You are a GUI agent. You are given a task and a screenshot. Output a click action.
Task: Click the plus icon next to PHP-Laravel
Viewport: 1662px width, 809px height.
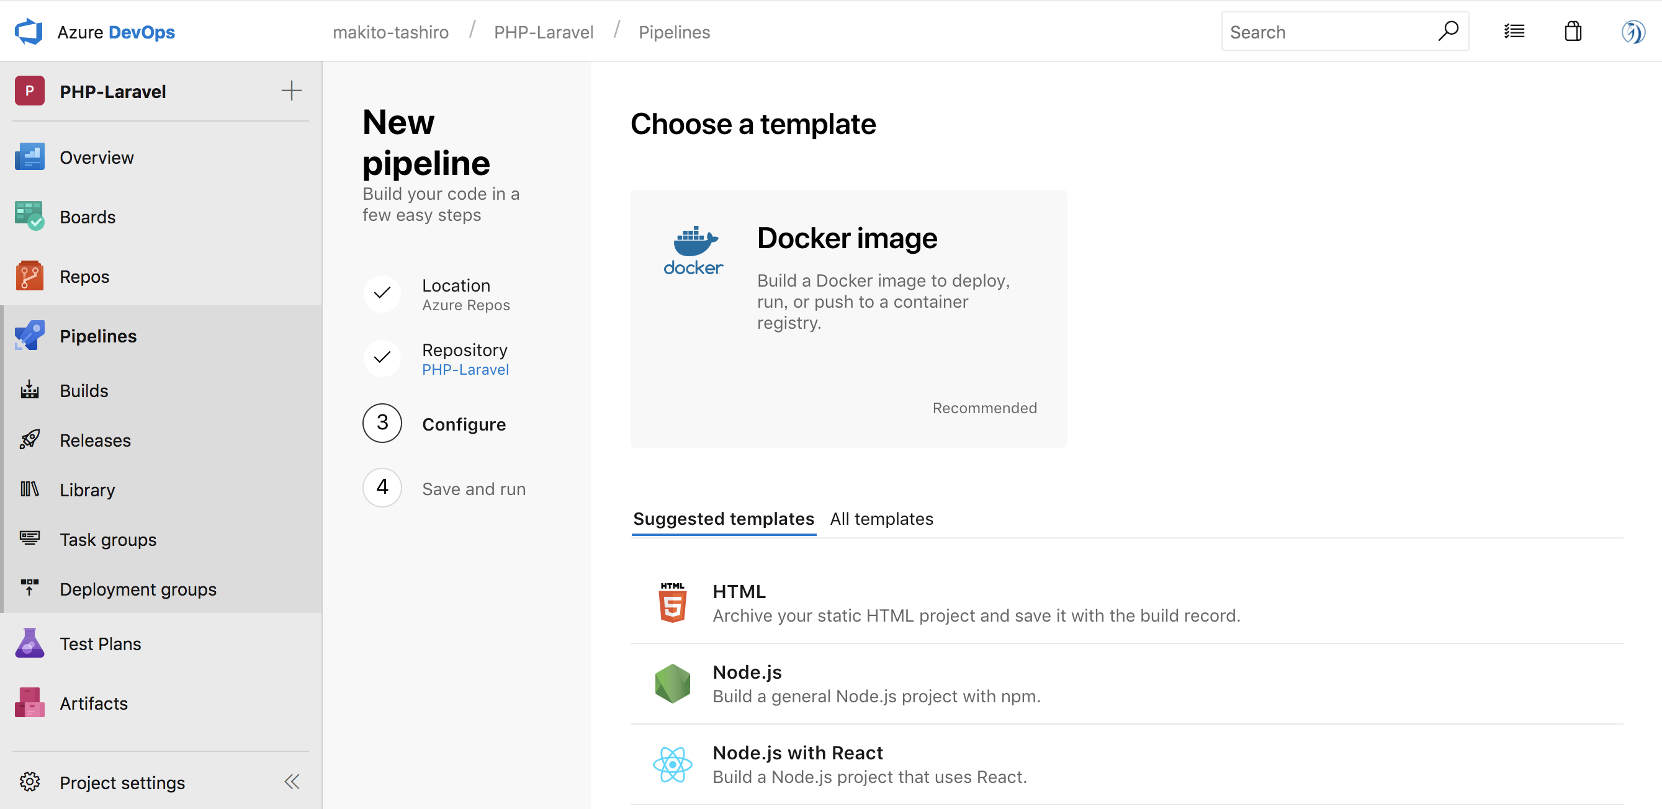292,91
